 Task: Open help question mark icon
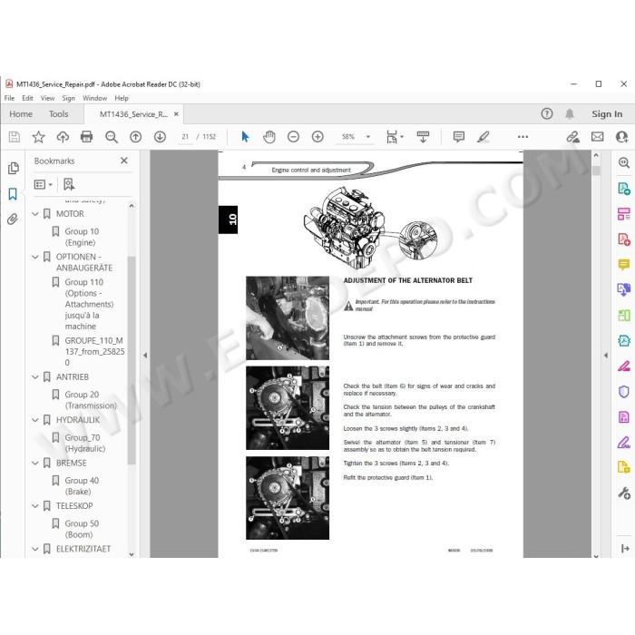(547, 113)
